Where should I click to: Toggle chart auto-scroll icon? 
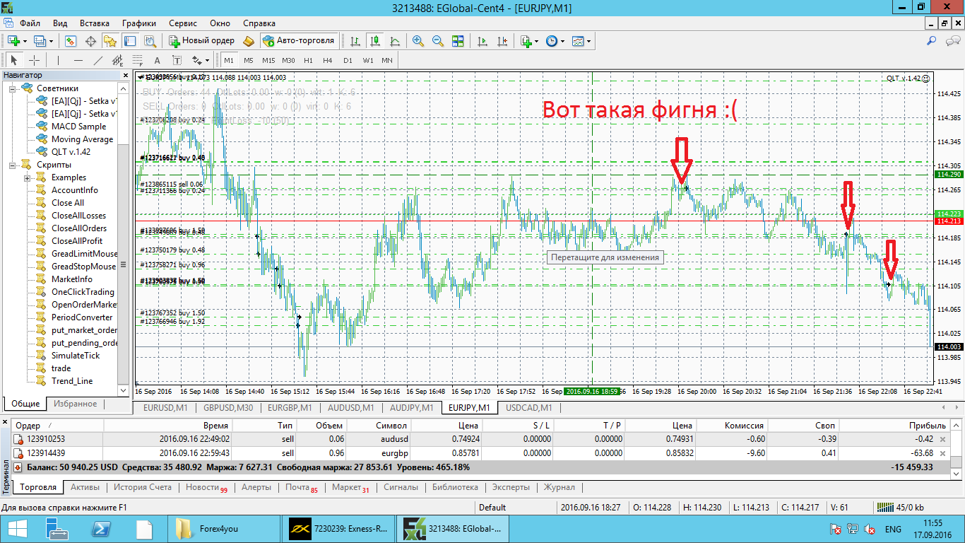point(483,41)
